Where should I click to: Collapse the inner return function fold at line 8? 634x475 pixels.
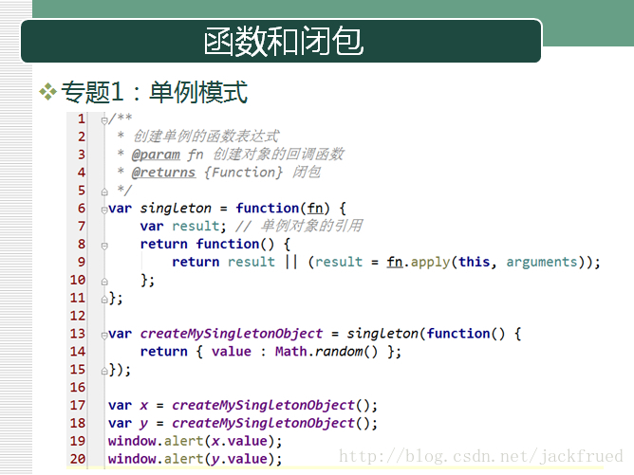[x=104, y=246]
